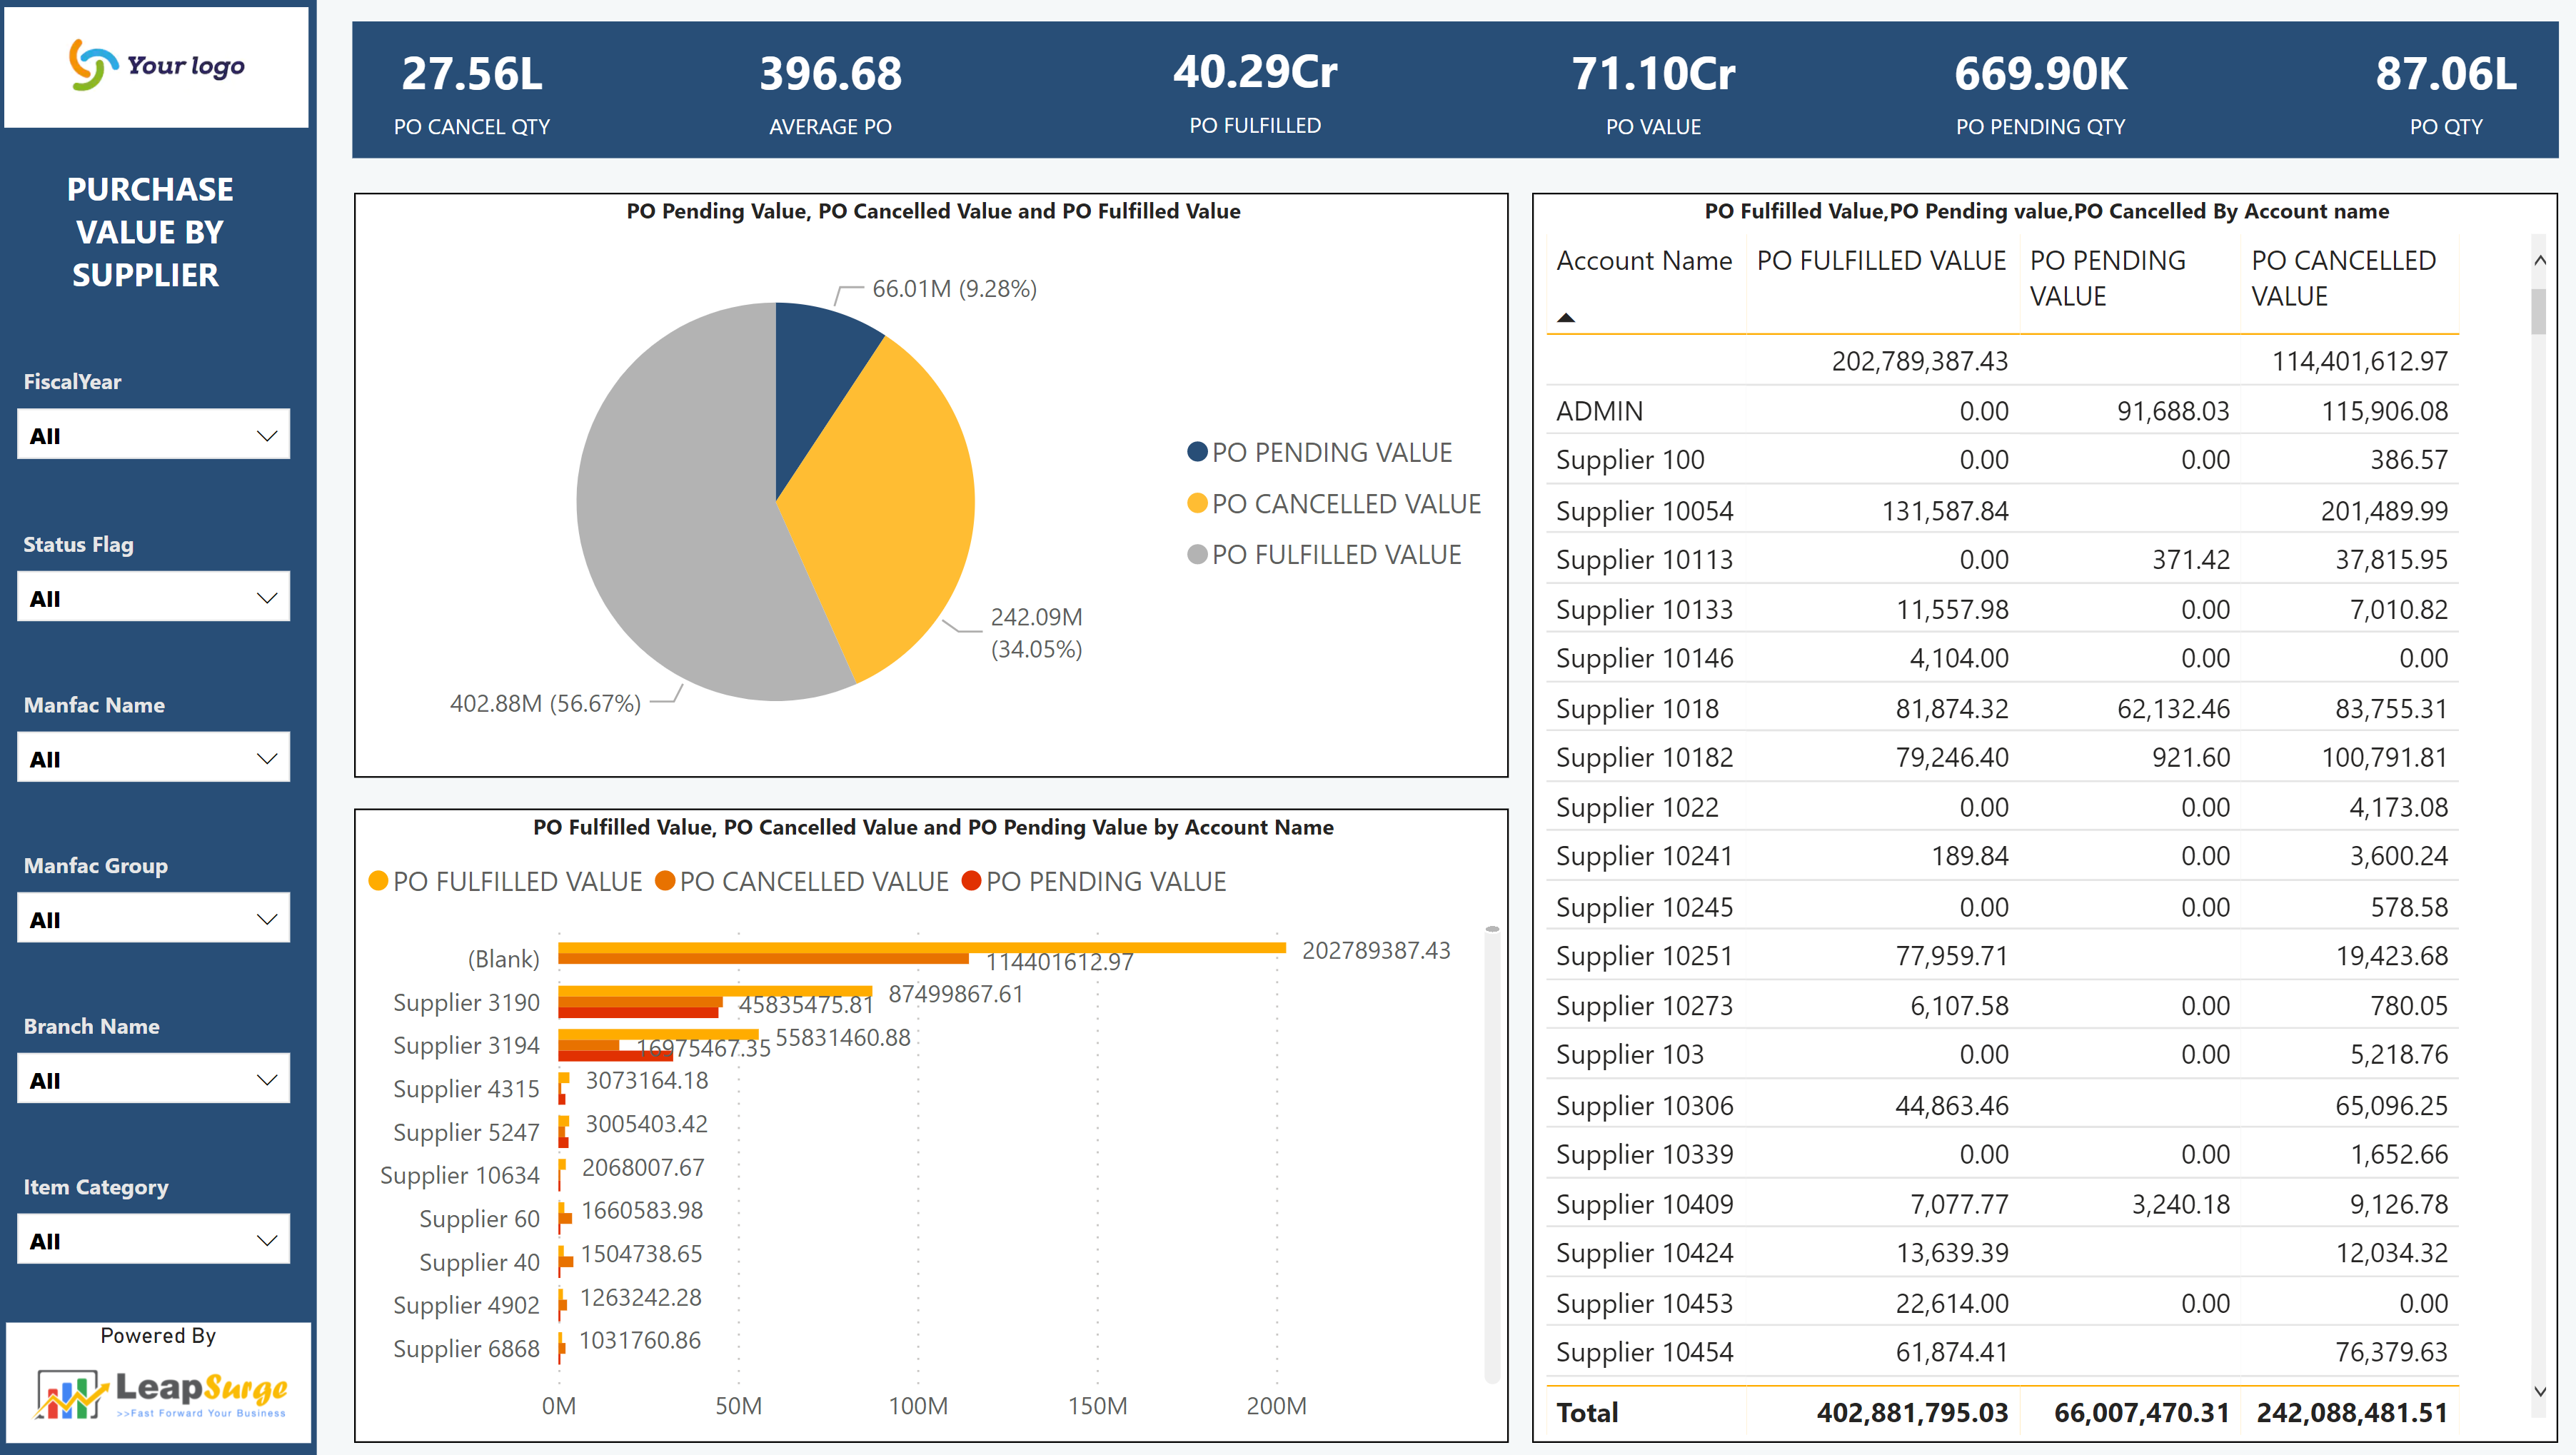
Task: Click the Your logo image
Action: (x=156, y=66)
